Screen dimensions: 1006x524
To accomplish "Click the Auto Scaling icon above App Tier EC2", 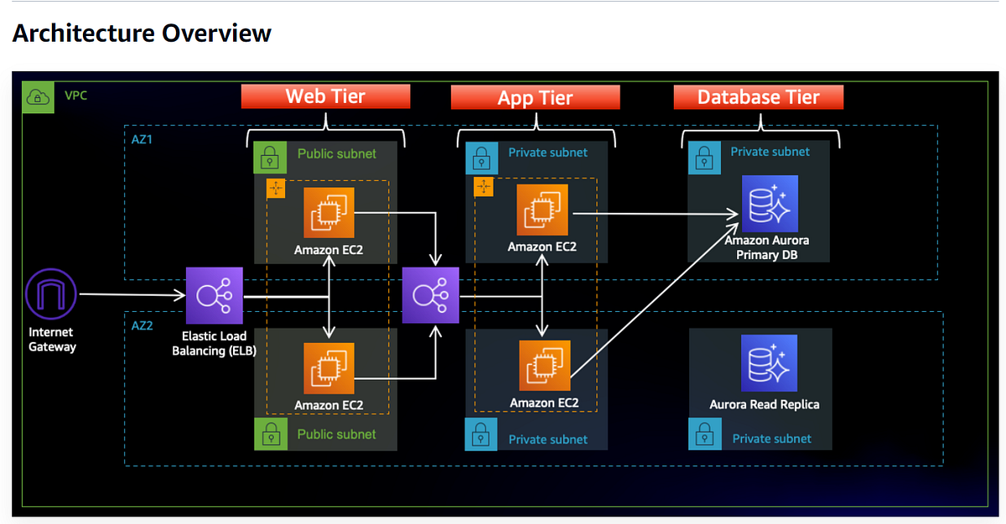I will (484, 187).
